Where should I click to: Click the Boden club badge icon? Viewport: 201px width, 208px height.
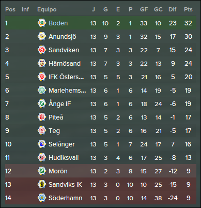(x=42, y=23)
